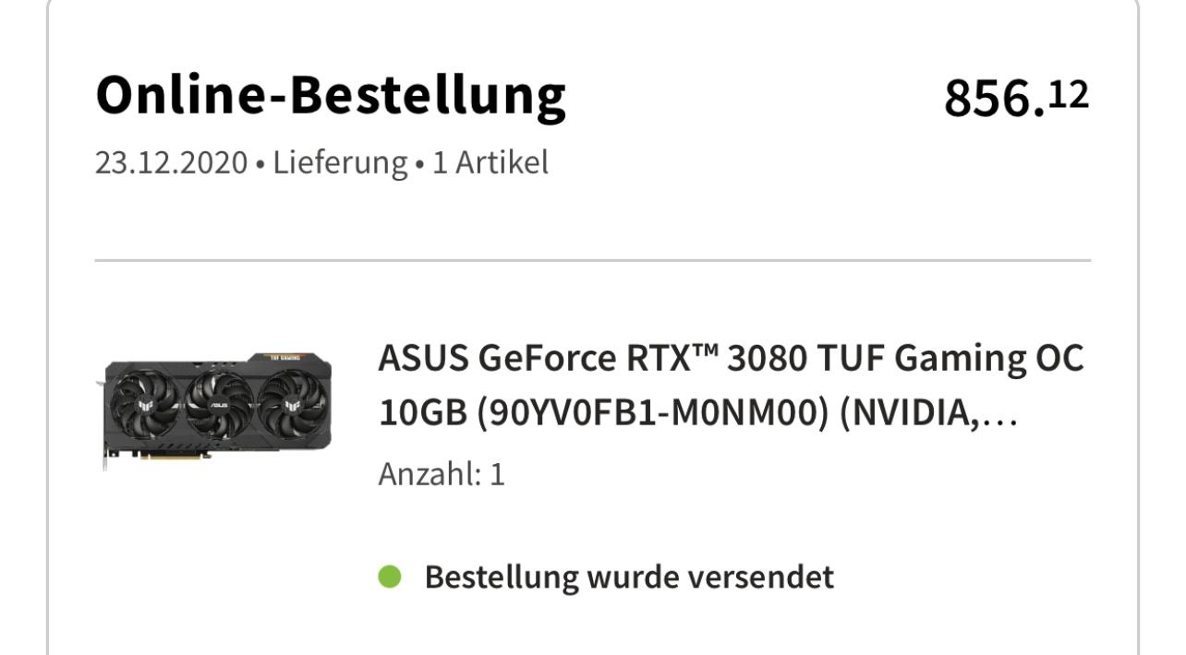Click the TUF Gaming label on card image
The image size is (1186, 655).
point(285,357)
